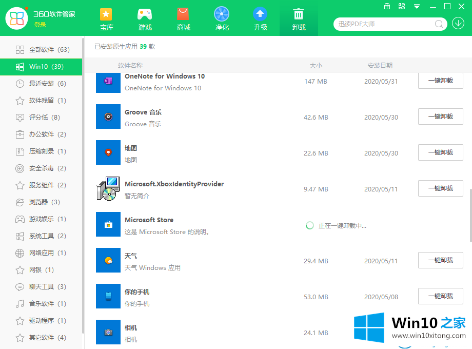Sort by 大小 column header
The height and width of the screenshot is (349, 472).
[316, 65]
